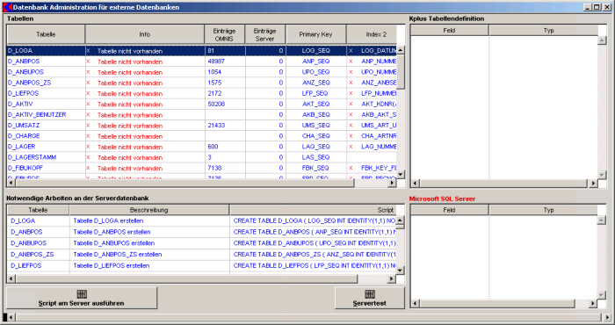Click the red X icon beside FBK_KEY index
615x325 pixels.
click(351, 168)
